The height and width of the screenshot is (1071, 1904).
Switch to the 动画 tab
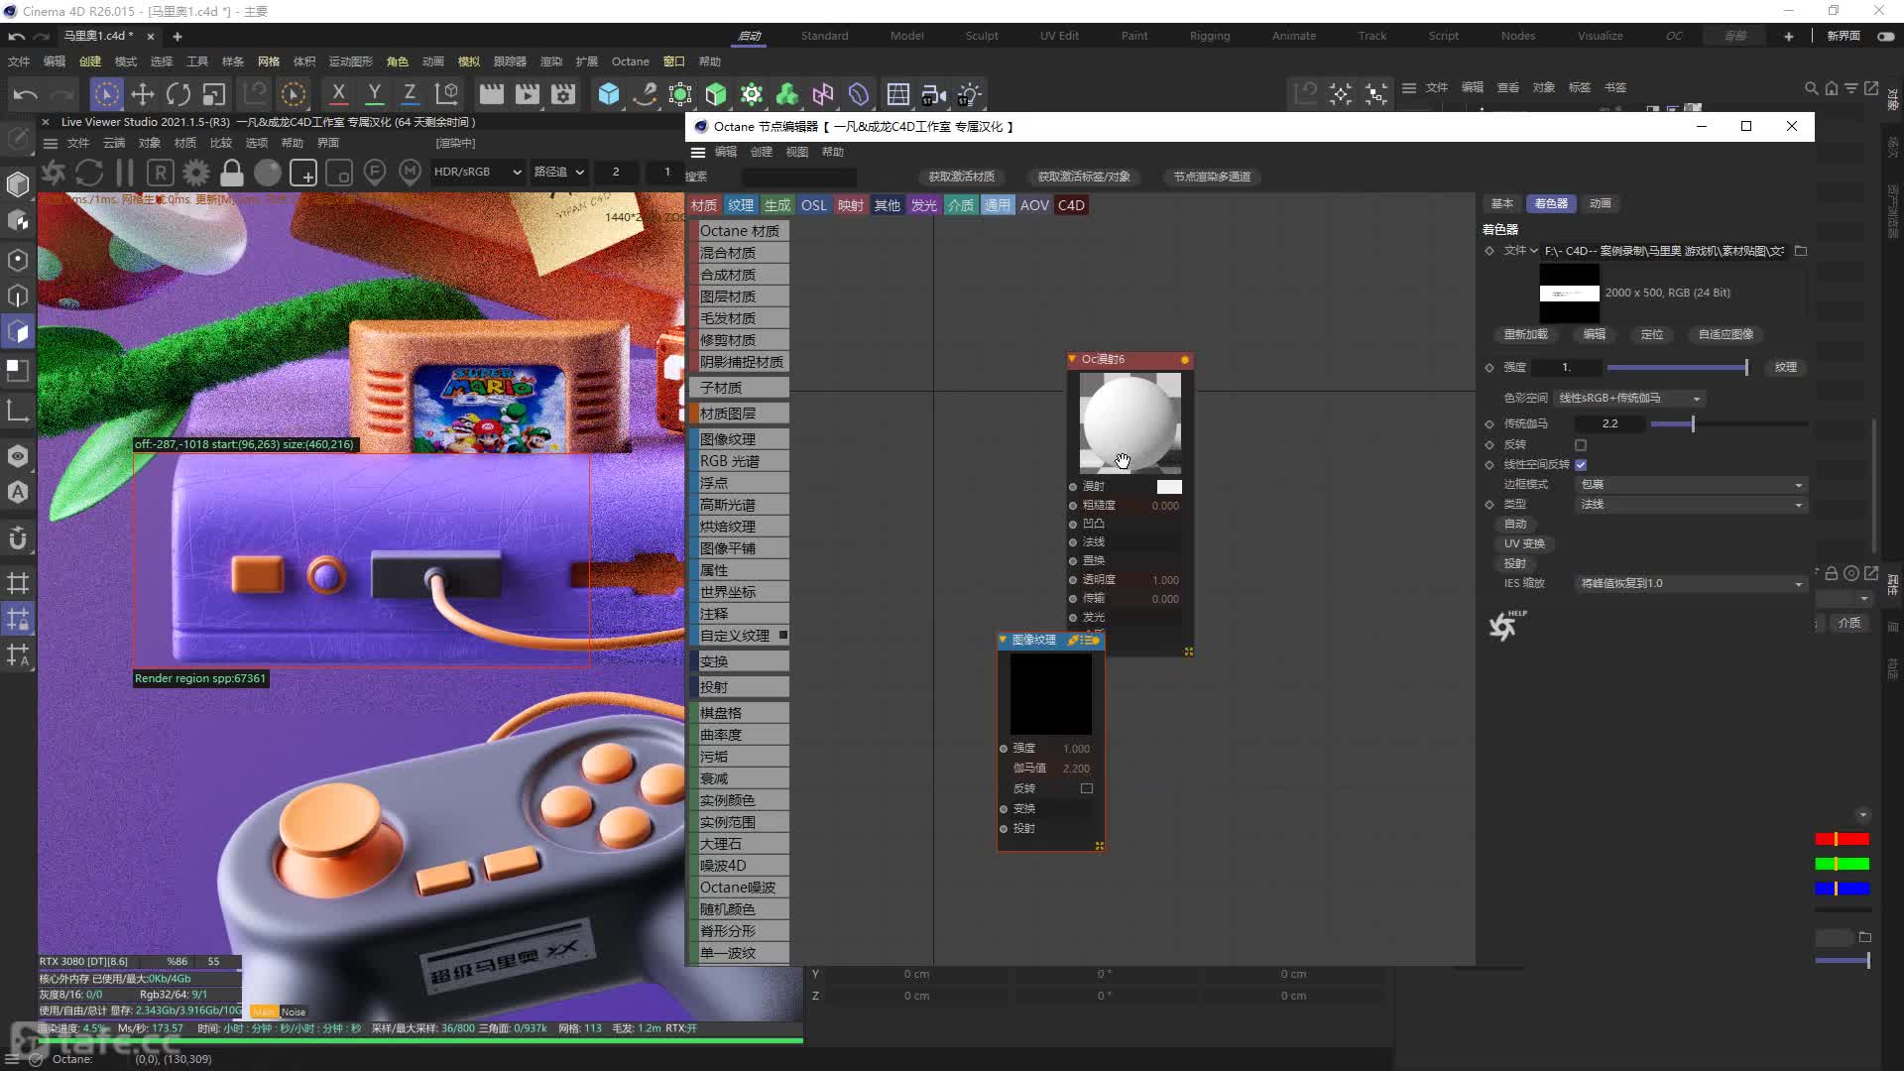click(x=1600, y=203)
